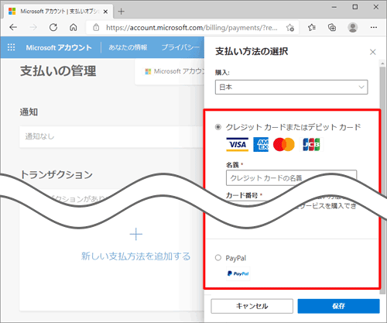Viewport: 387px width, 323px height.
Task: Open Microsoft app launcher grid icon
Action: tap(11, 47)
